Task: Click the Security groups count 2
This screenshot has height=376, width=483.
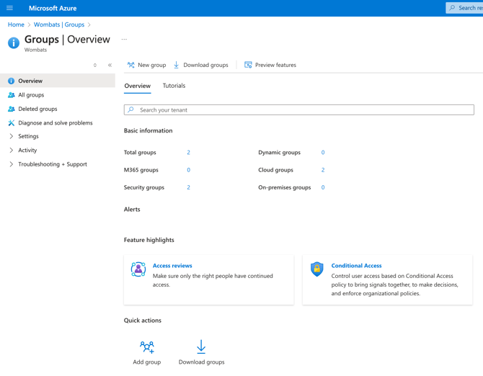Action: point(189,187)
